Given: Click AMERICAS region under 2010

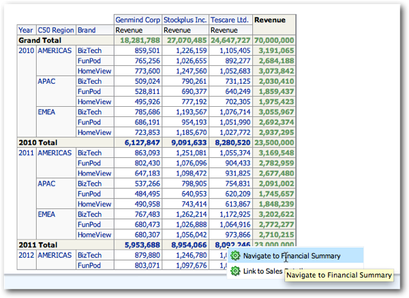Looking at the screenshot, I should [x=55, y=50].
